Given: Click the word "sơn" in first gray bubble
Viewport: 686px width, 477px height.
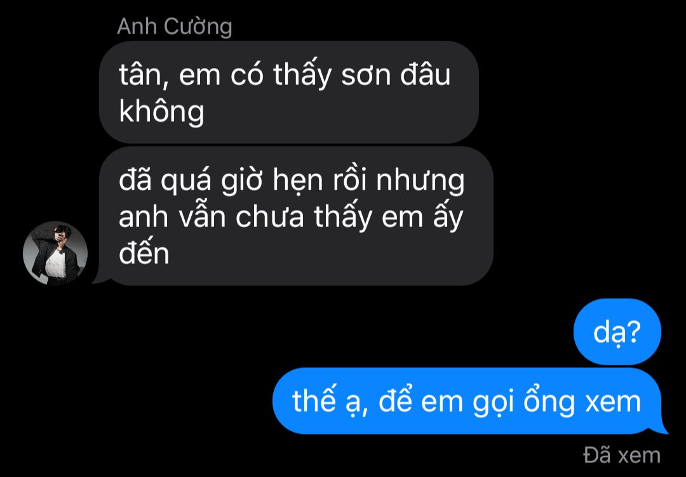Looking at the screenshot, I should tap(366, 75).
